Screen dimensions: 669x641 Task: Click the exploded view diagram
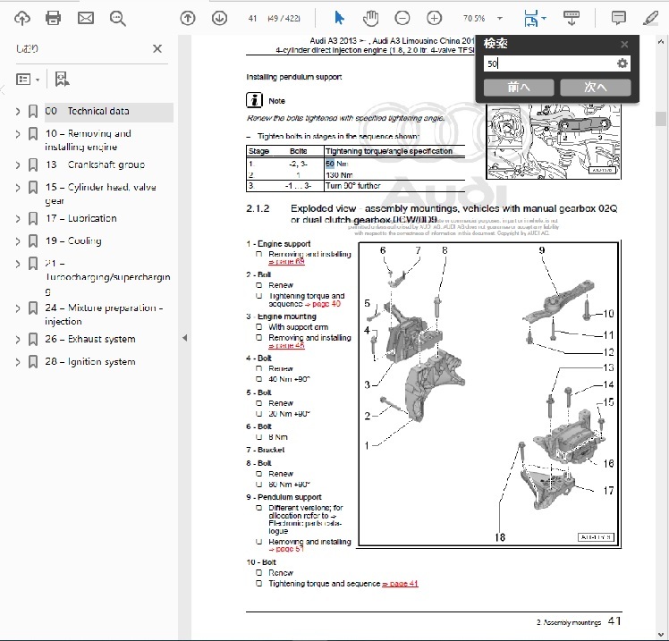tap(489, 394)
